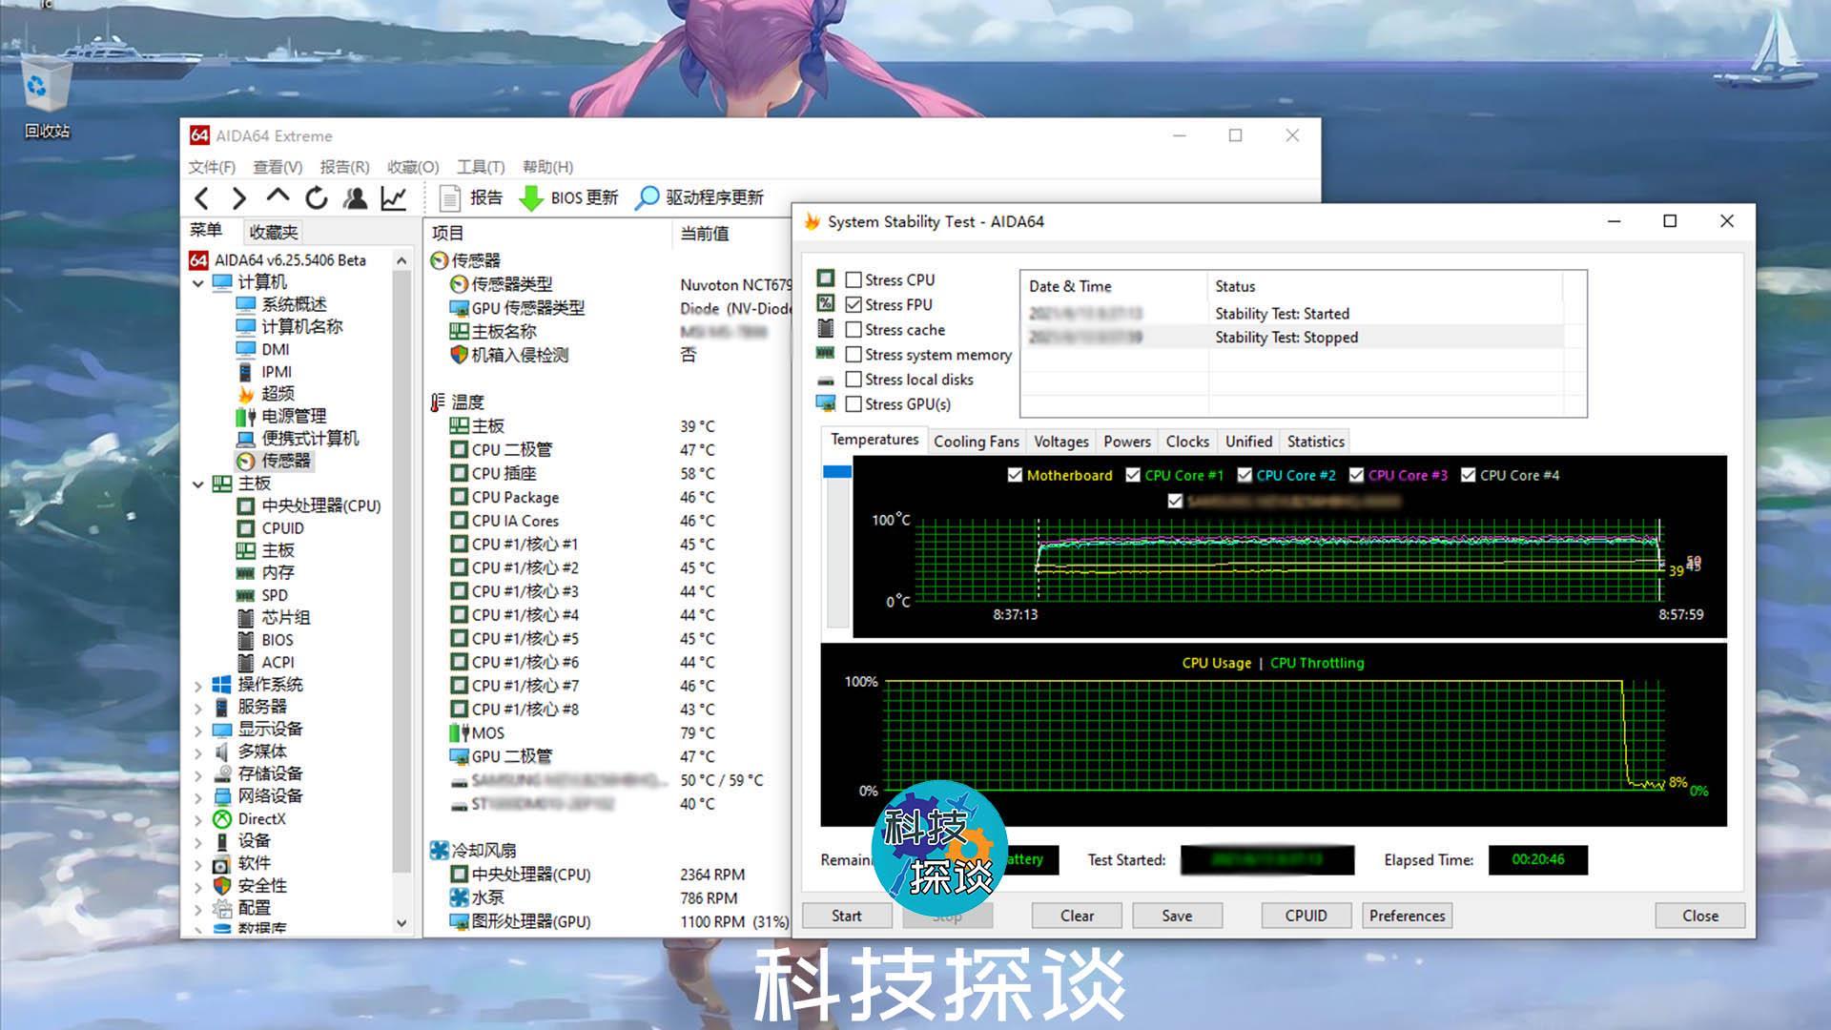This screenshot has height=1030, width=1831.
Task: Click the Close button in stability test
Action: pos(1700,916)
